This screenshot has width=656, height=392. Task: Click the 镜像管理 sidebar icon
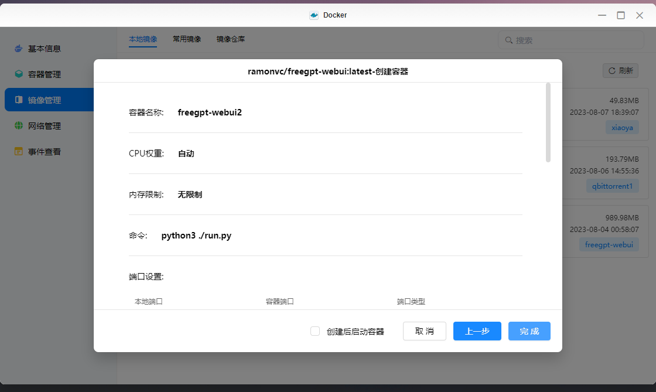click(19, 100)
